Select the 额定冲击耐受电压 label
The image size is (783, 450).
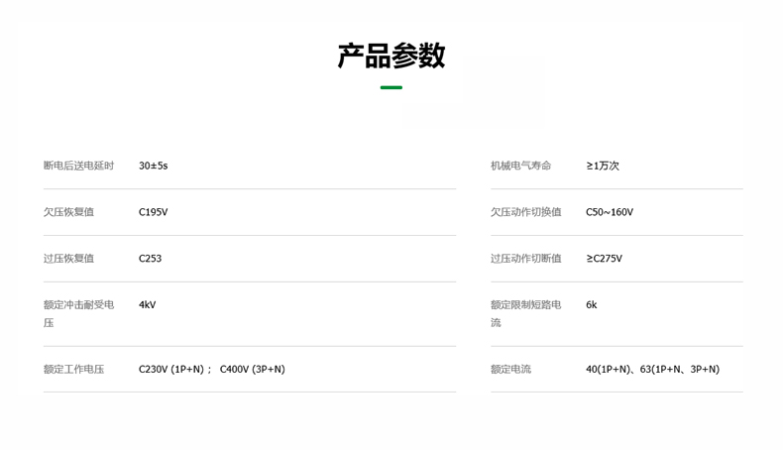pos(78,313)
